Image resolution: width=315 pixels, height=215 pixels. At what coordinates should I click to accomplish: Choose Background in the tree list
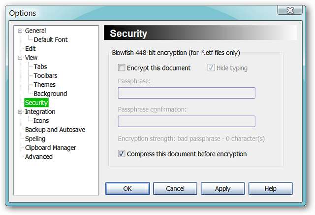(50, 94)
